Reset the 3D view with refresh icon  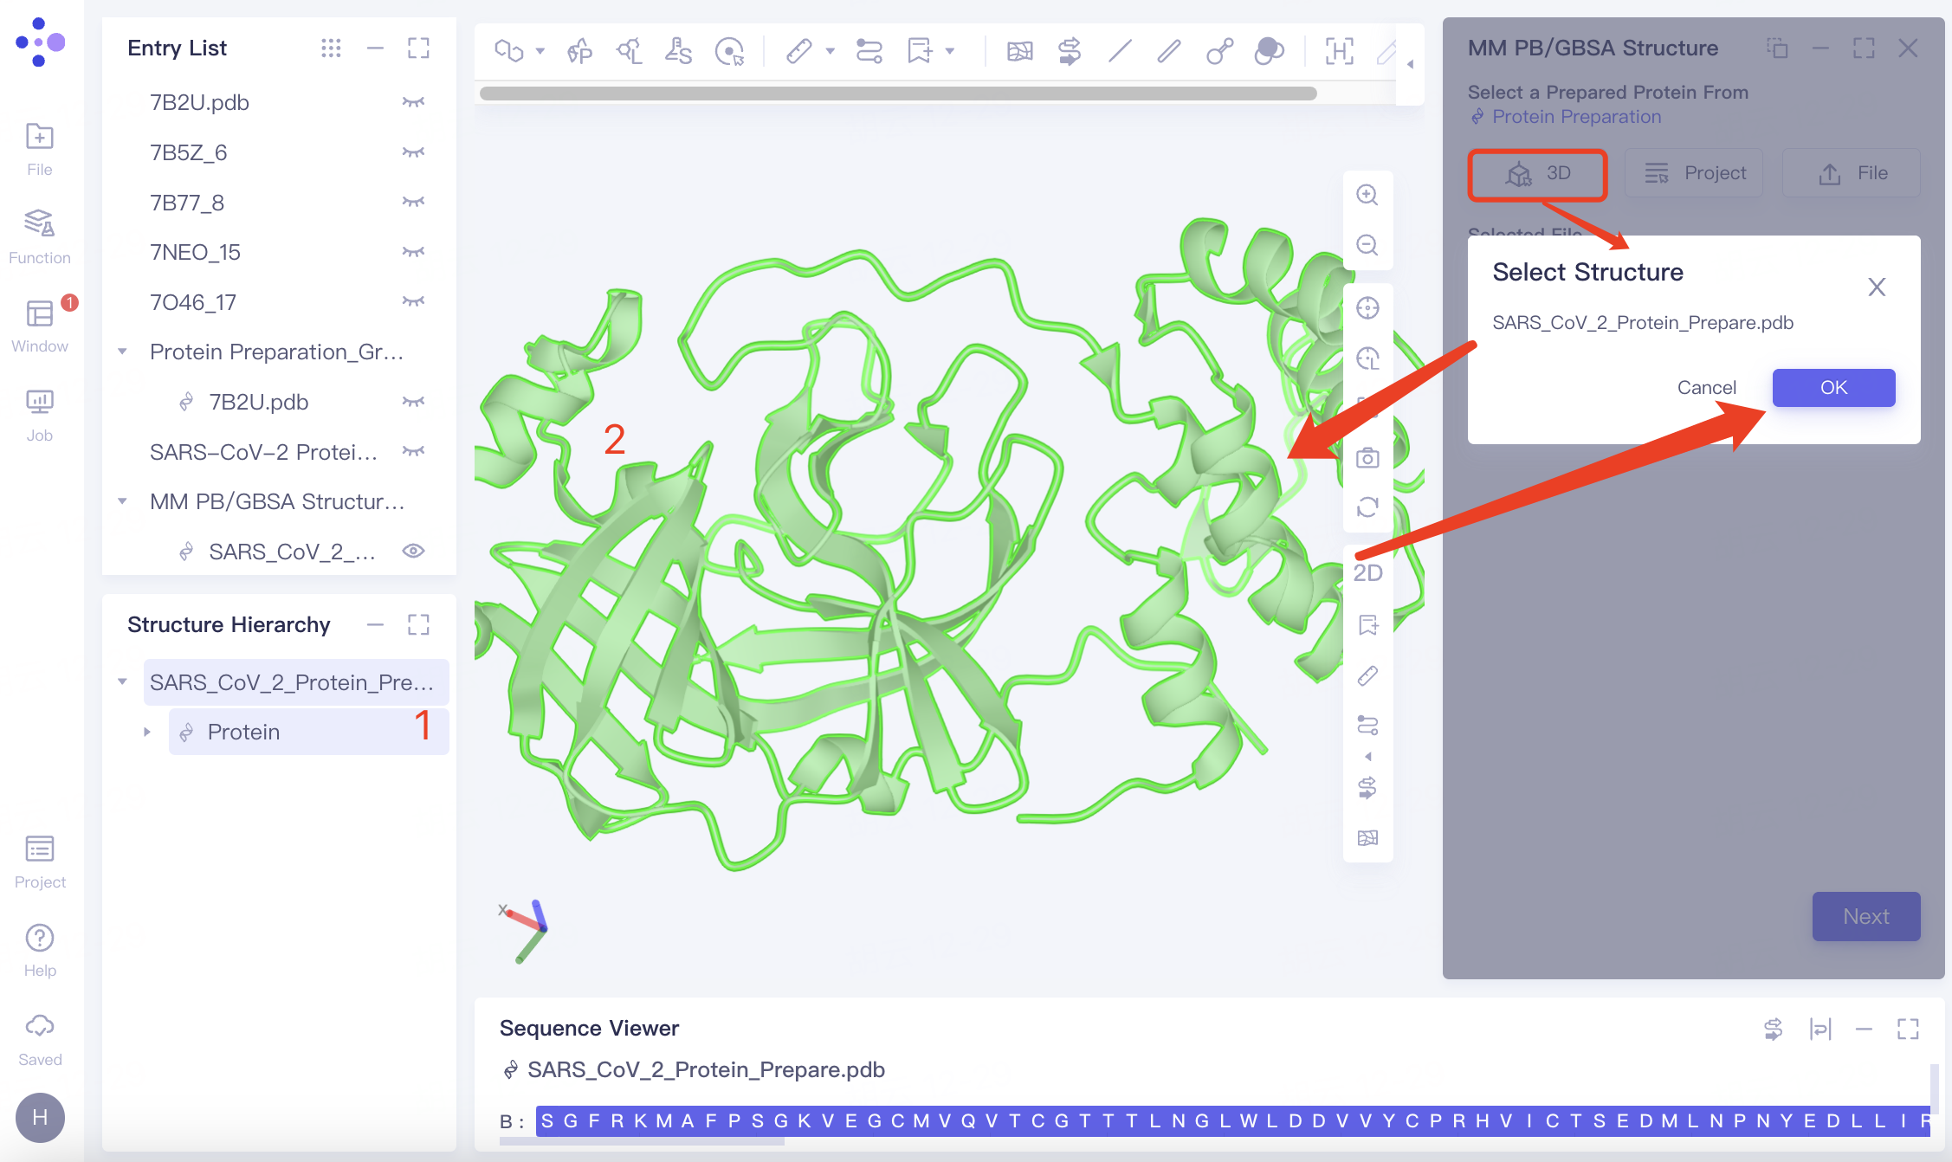click(x=1368, y=509)
